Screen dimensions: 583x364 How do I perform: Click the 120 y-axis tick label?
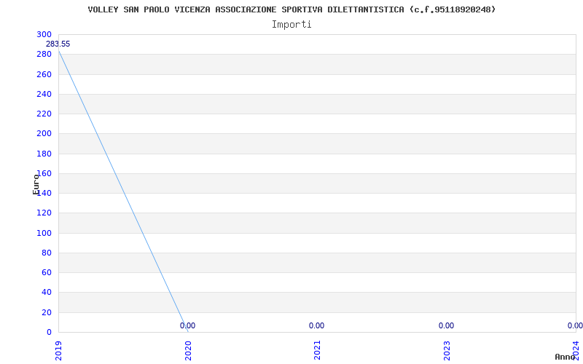(x=44, y=213)
